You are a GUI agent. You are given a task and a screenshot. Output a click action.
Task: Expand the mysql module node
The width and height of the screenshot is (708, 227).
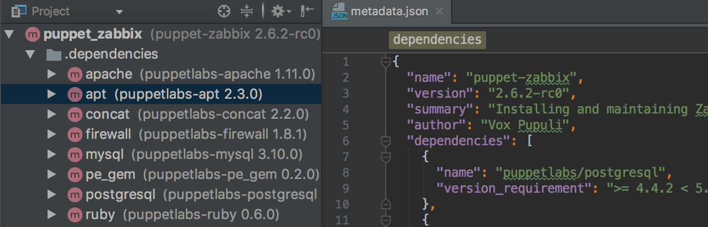pyautogui.click(x=51, y=155)
